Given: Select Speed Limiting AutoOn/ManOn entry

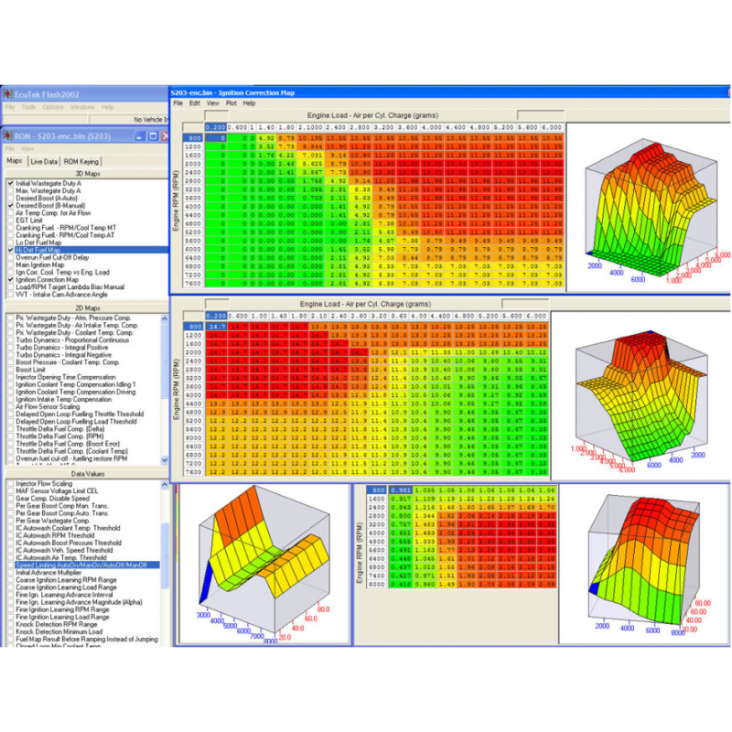Looking at the screenshot, I should [x=87, y=565].
